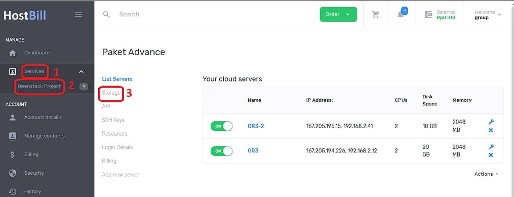The width and height of the screenshot is (514, 197).
Task: Click the Memory column header
Action: tap(462, 100)
